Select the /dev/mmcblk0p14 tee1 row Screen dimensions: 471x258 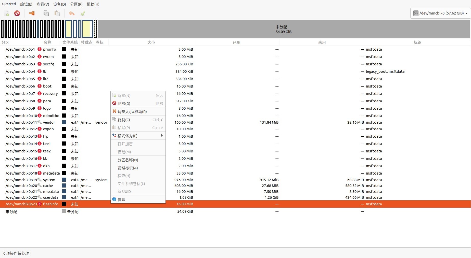pos(235,144)
